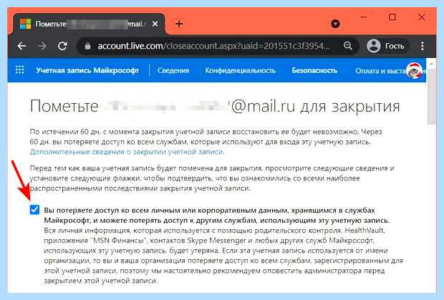Open the Безопасность menu item

pos(314,70)
